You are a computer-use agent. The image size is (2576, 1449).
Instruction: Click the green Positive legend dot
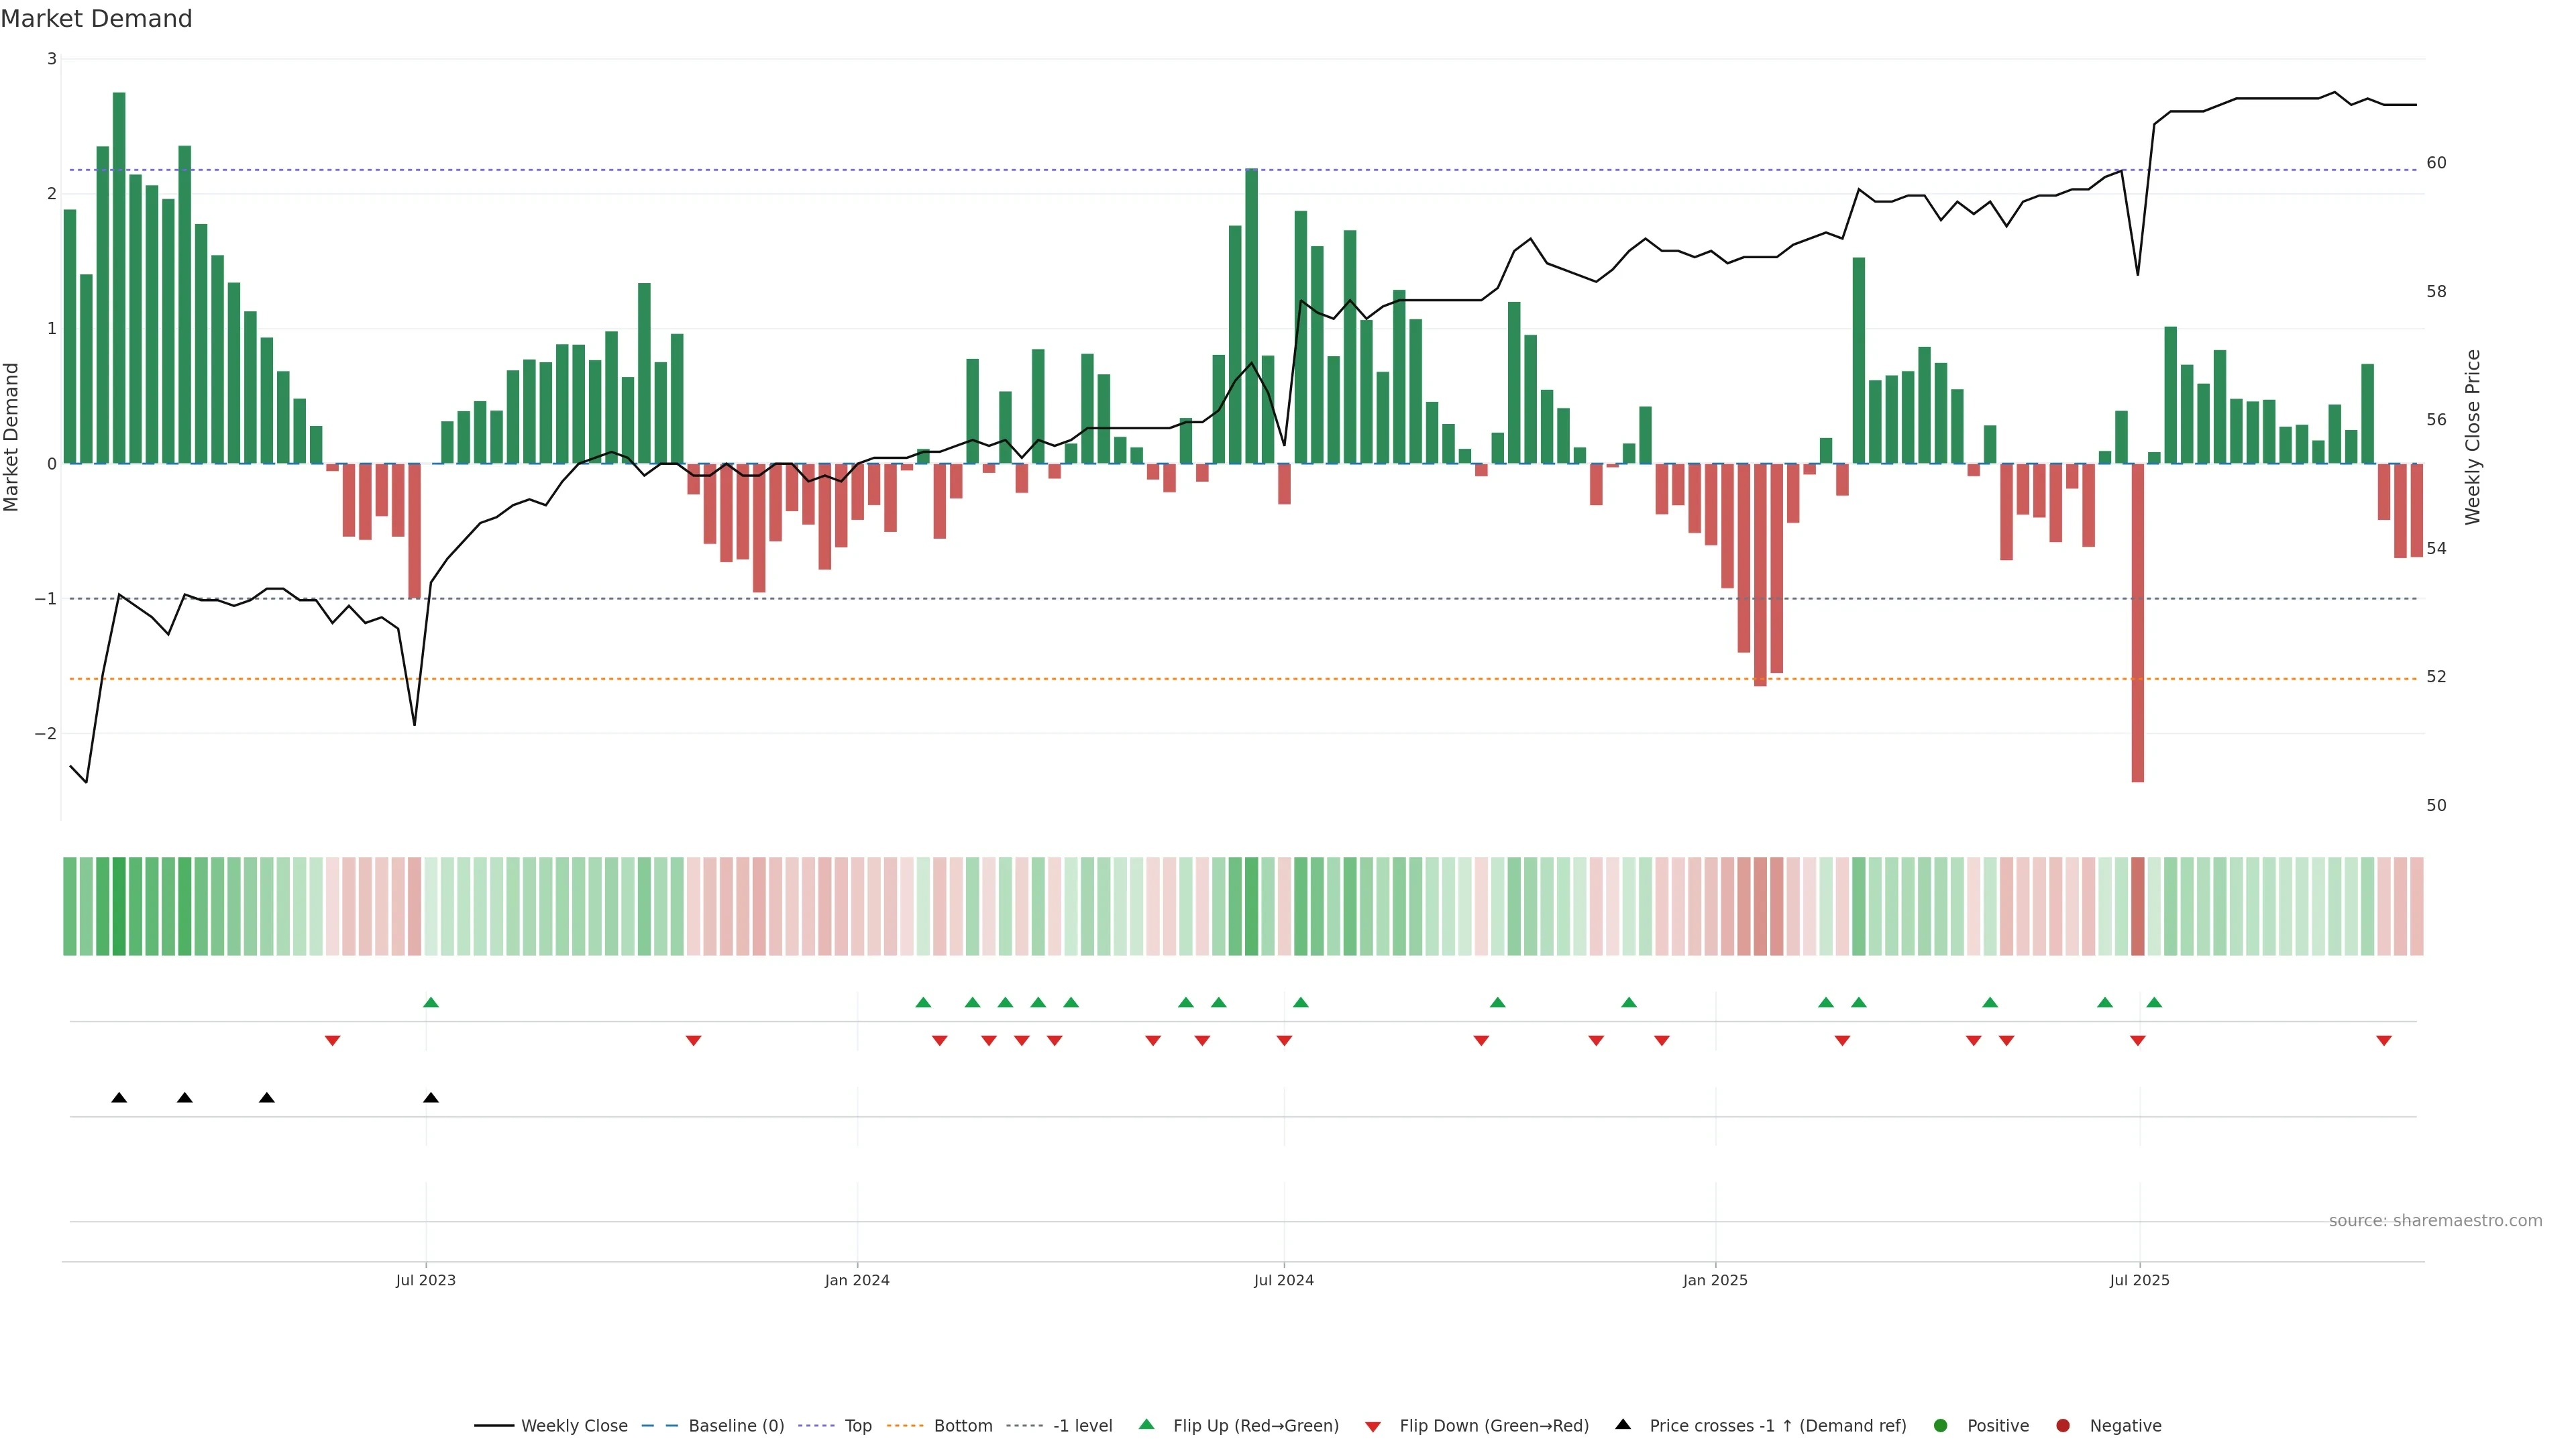[1941, 1426]
